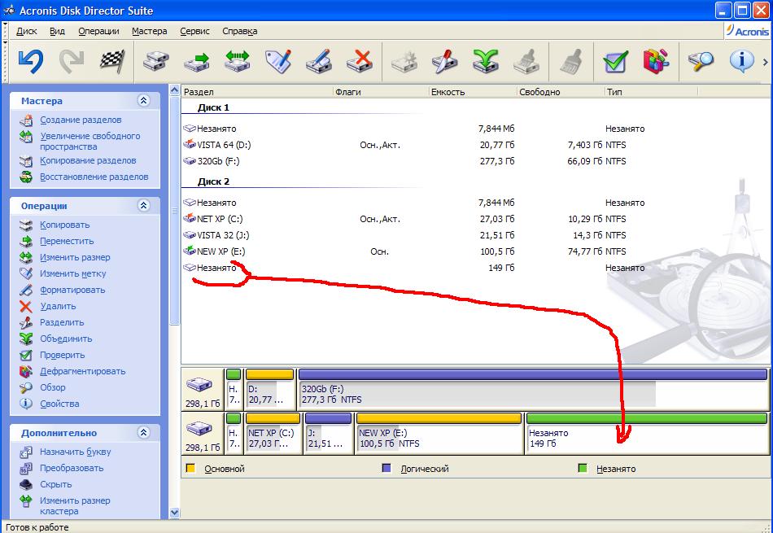
Task: Click the toolbar overflow arrow at right end
Action: point(765,62)
